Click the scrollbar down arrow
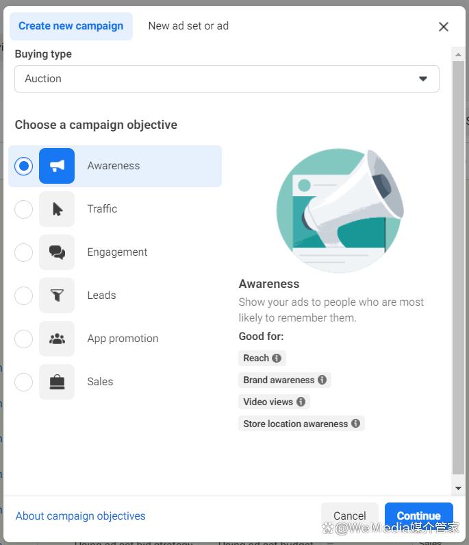Image resolution: width=469 pixels, height=545 pixels. 458,488
